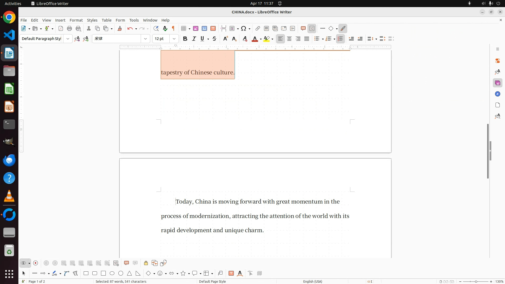Open the Gallery panel in the sidebar
The image size is (505, 284).
[497, 83]
